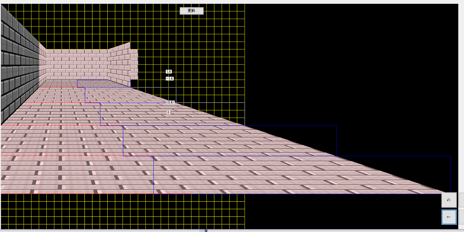Click the partially visible button beside rotate
Image resolution: width=464 pixels, height=232 pixels.
click(461, 200)
